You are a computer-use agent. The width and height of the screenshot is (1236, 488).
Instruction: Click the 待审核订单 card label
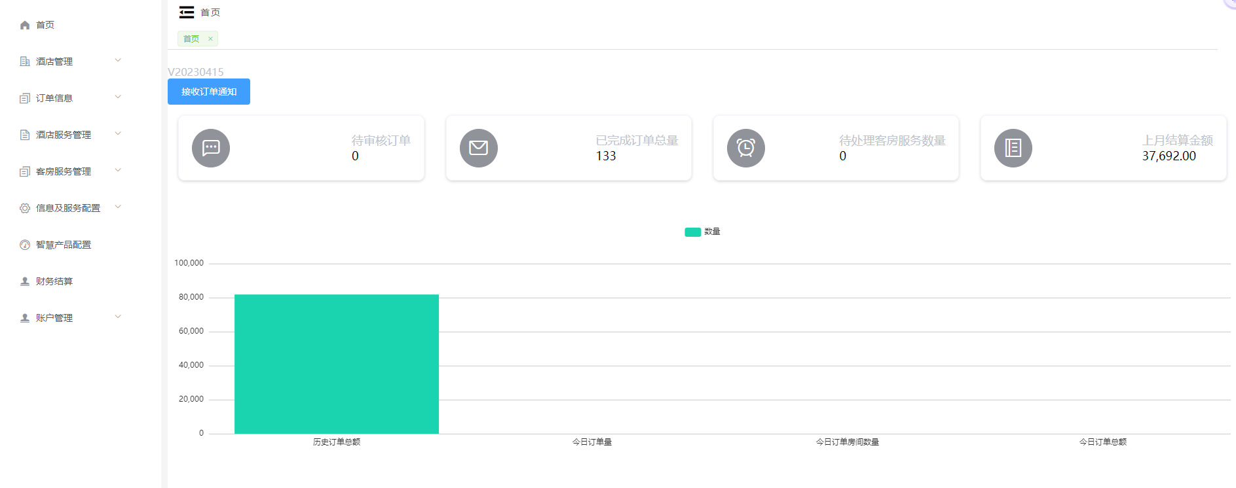(x=381, y=141)
